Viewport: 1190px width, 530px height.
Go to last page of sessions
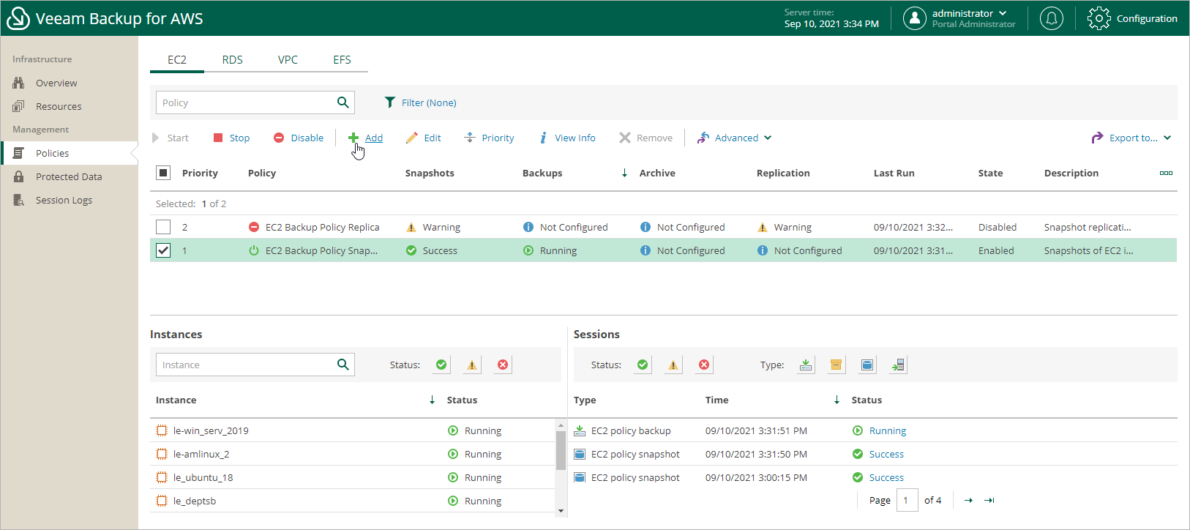pyautogui.click(x=989, y=501)
